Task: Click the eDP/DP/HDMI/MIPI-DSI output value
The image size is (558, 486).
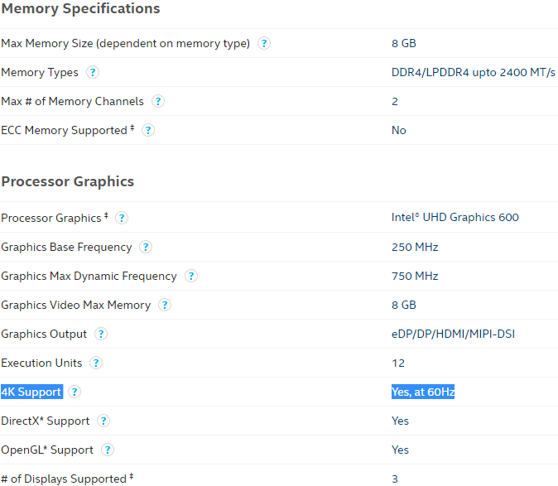Action: 453,334
